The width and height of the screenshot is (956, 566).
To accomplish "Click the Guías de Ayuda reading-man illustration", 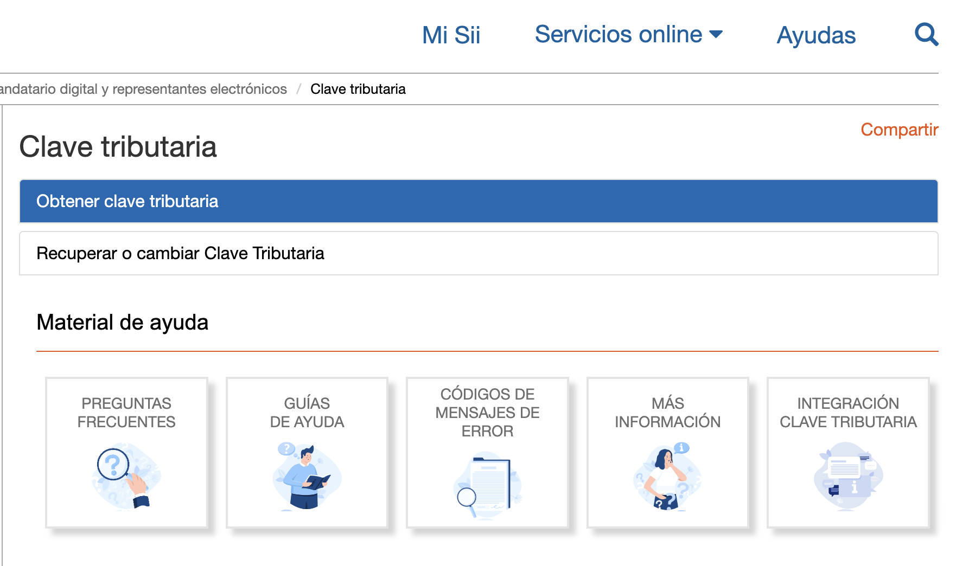I will pos(307,477).
